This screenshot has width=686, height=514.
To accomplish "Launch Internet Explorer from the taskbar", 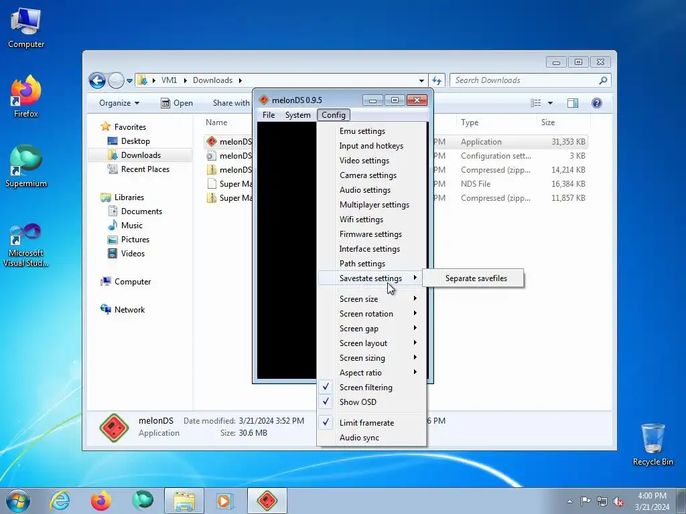I will (x=60, y=501).
